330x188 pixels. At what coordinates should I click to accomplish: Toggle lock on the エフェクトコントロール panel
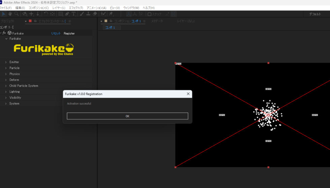click(x=35, y=21)
